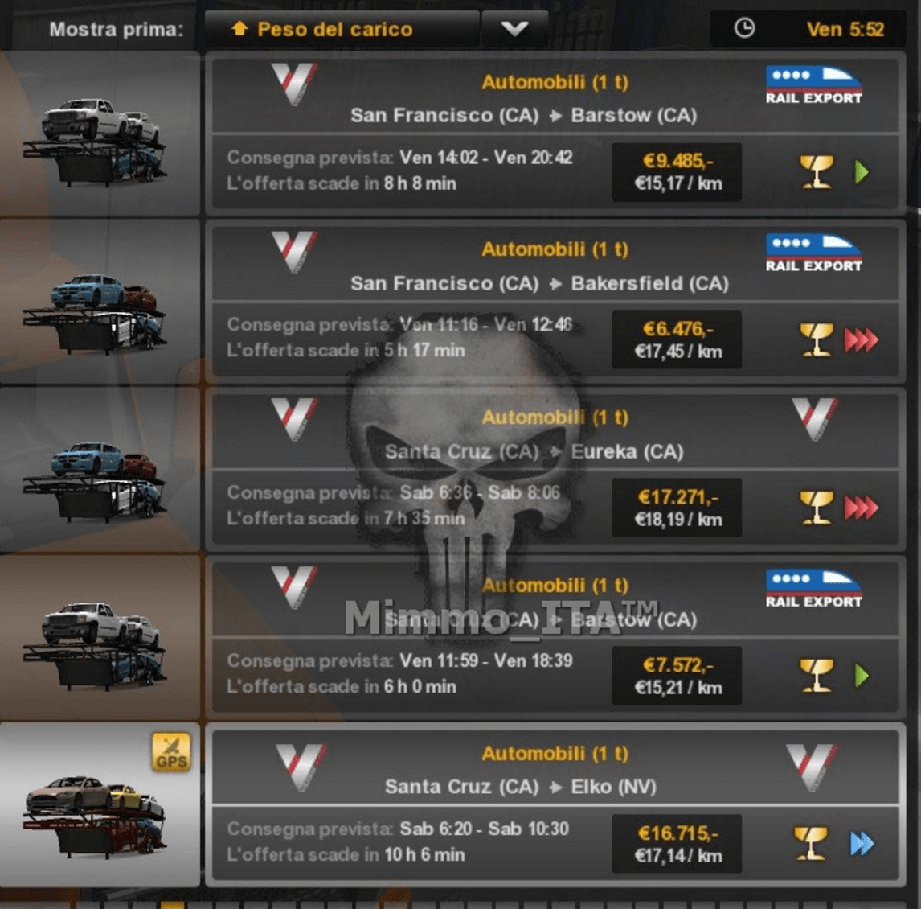Screen dimensions: 921x909
Task: Click the €16.715 price box
Action: (677, 843)
